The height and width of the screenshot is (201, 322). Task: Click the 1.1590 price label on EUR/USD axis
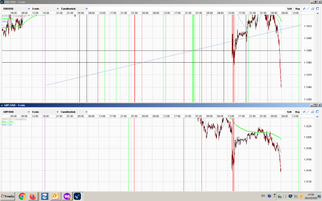tap(308, 50)
